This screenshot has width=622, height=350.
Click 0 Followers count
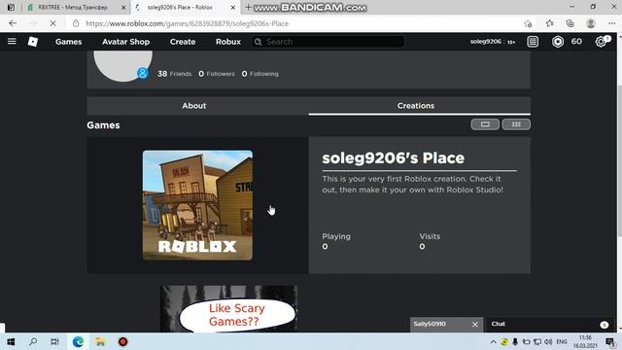[x=217, y=74]
